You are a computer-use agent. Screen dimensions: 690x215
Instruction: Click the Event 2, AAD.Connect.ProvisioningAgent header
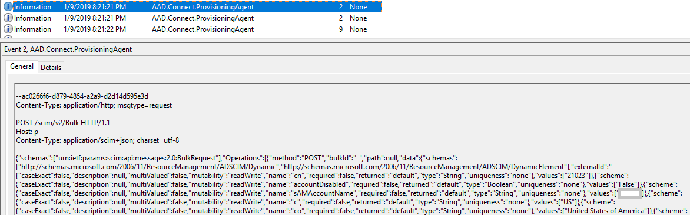[x=68, y=49]
